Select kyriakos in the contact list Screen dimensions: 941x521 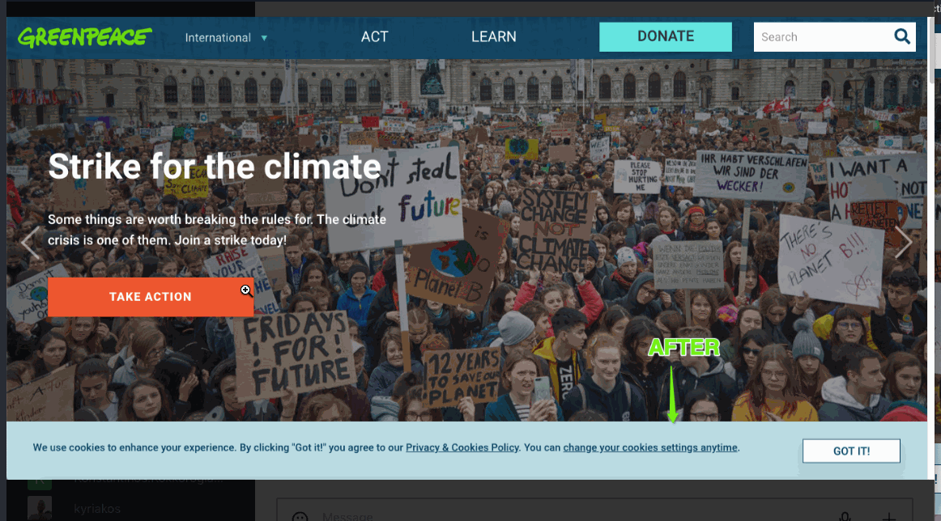click(97, 508)
